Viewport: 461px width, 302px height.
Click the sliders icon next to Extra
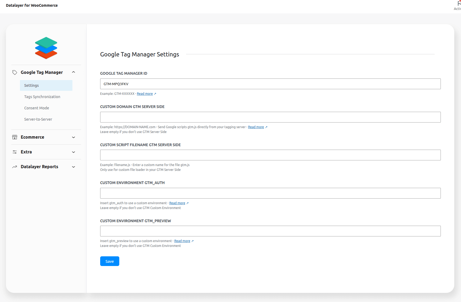(15, 152)
